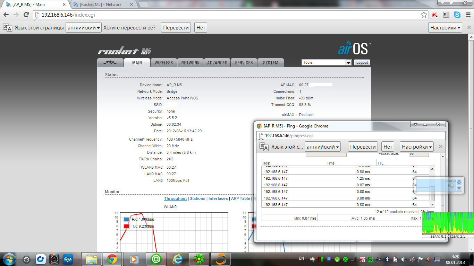Bookmark this page with the star icon
This screenshot has width=474, height=266.
pos(424,15)
